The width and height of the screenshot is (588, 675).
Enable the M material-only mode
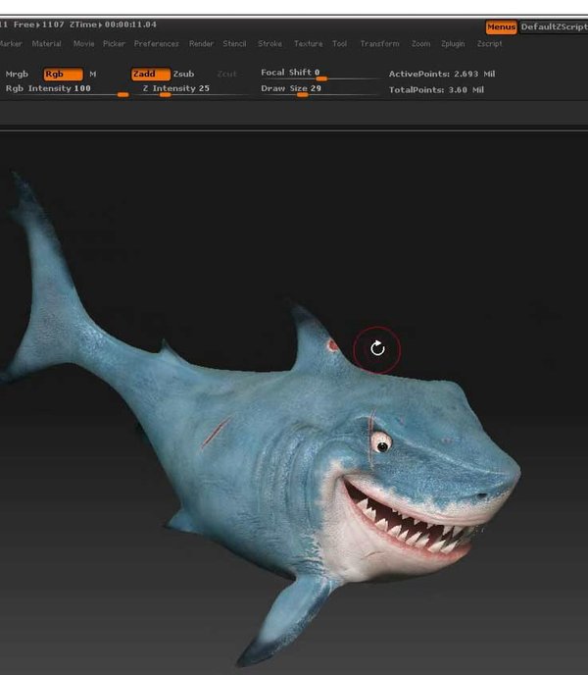(x=93, y=74)
